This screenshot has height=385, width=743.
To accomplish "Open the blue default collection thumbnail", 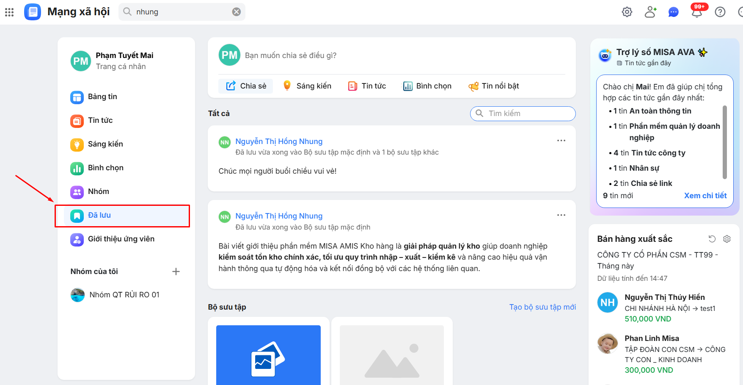I will pyautogui.click(x=268, y=355).
